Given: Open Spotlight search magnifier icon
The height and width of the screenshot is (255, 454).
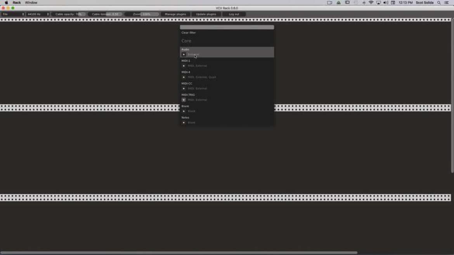Looking at the screenshot, I should click(x=439, y=3).
